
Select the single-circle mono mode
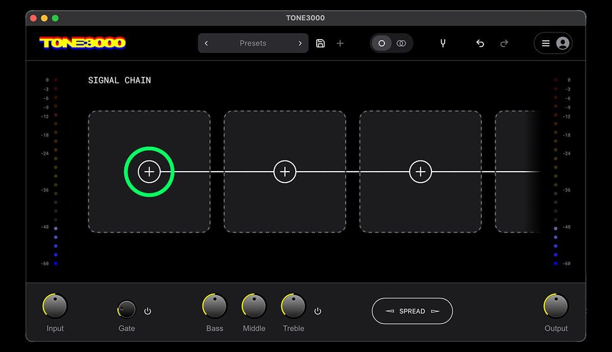pyautogui.click(x=381, y=43)
